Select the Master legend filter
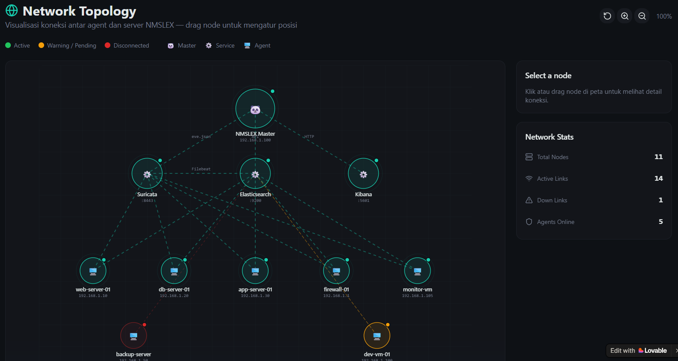The width and height of the screenshot is (678, 361). click(181, 45)
